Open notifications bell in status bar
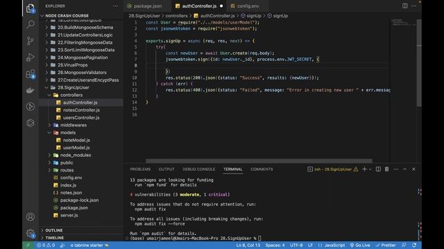Image resolution: width=444 pixels, height=249 pixels. point(414,246)
